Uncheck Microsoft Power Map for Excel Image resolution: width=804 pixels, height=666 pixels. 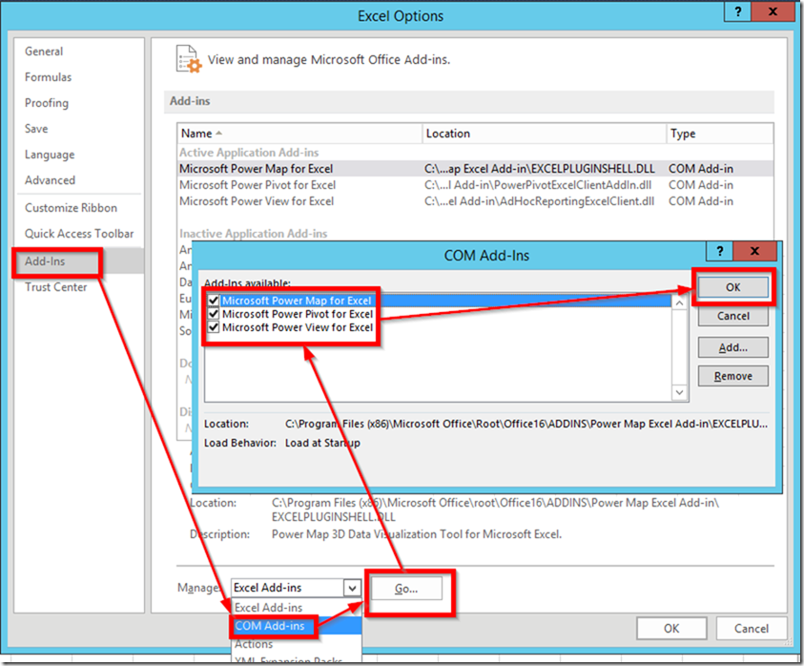click(x=214, y=301)
